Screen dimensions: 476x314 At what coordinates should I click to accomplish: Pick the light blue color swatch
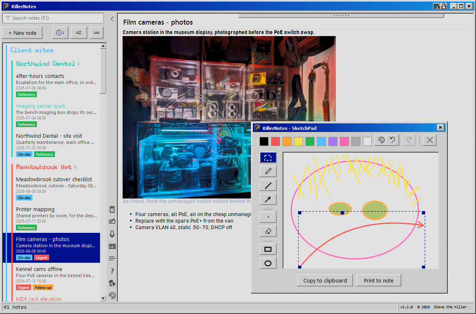(x=321, y=141)
